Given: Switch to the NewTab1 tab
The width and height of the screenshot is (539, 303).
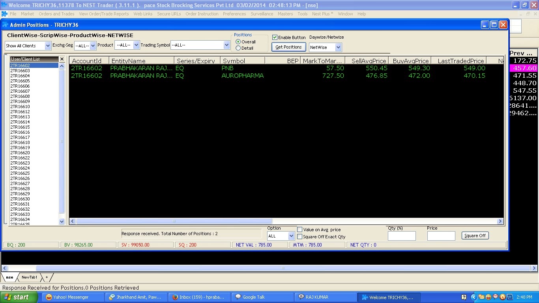Looking at the screenshot, I should [29, 277].
